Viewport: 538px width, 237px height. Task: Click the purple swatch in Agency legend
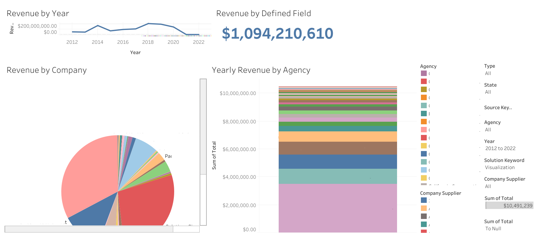click(x=424, y=73)
